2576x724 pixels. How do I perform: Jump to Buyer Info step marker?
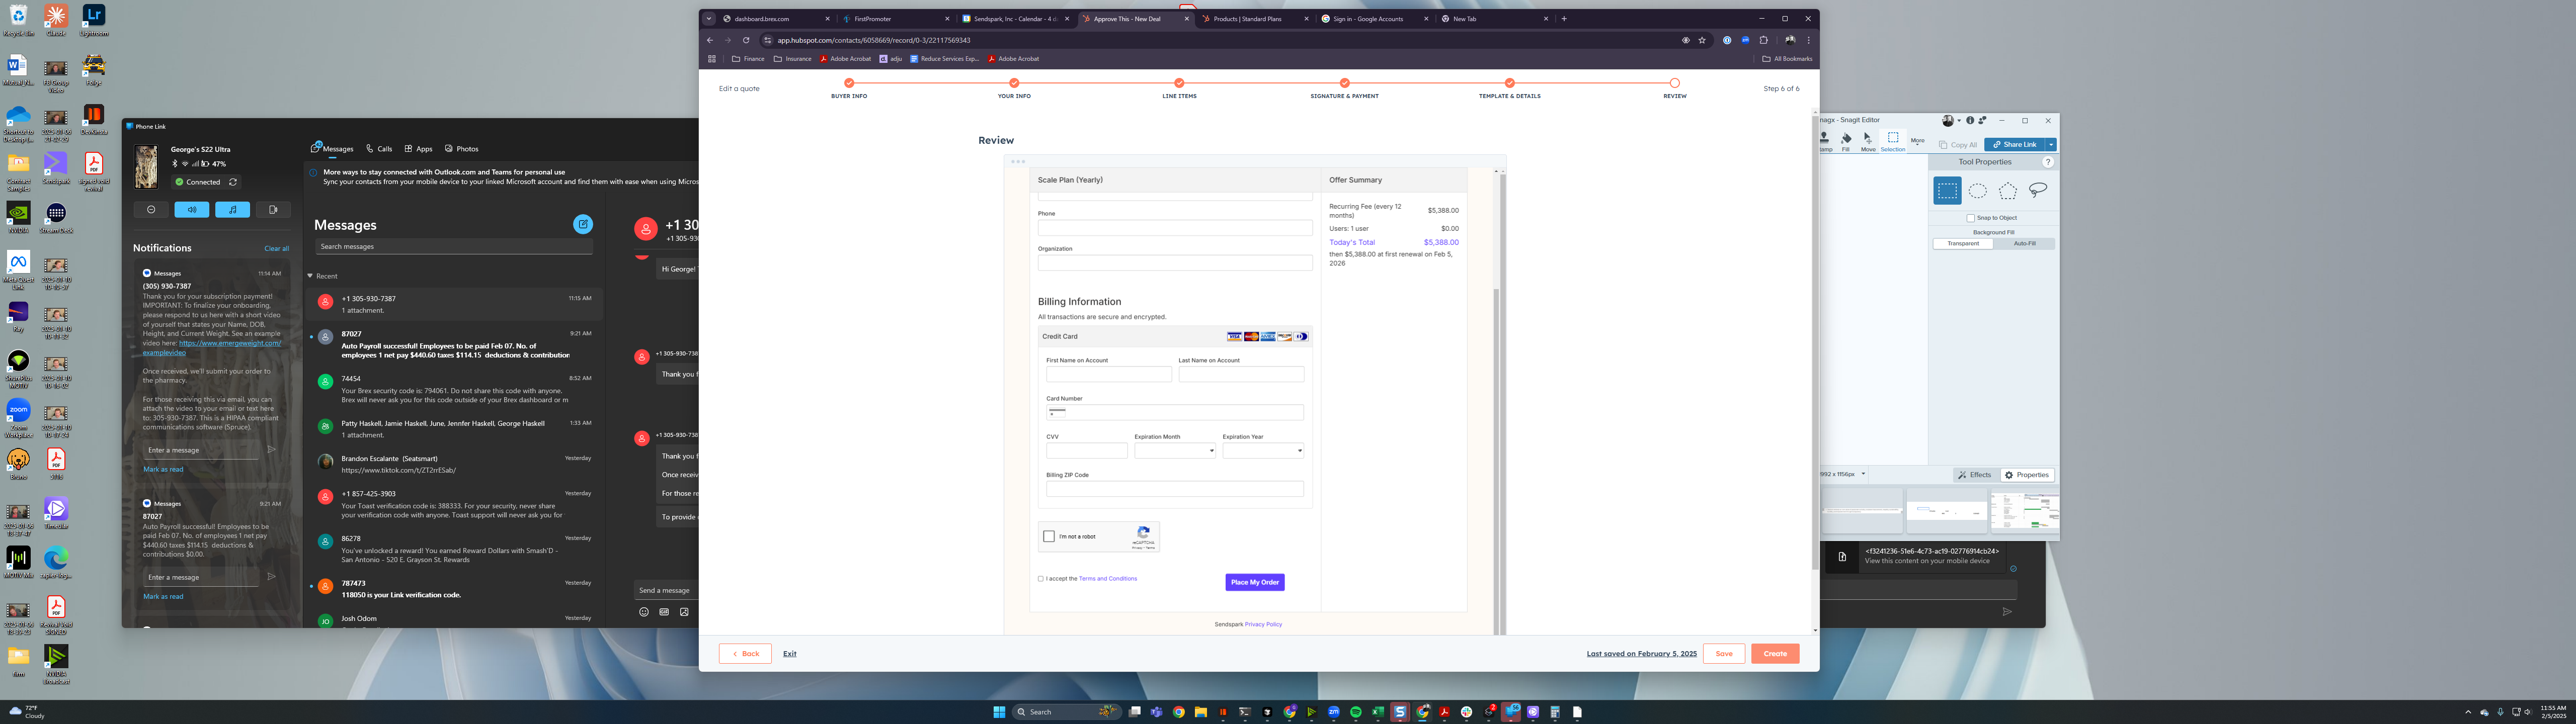[x=849, y=83]
